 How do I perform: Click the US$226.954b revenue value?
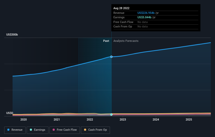tap(146, 13)
